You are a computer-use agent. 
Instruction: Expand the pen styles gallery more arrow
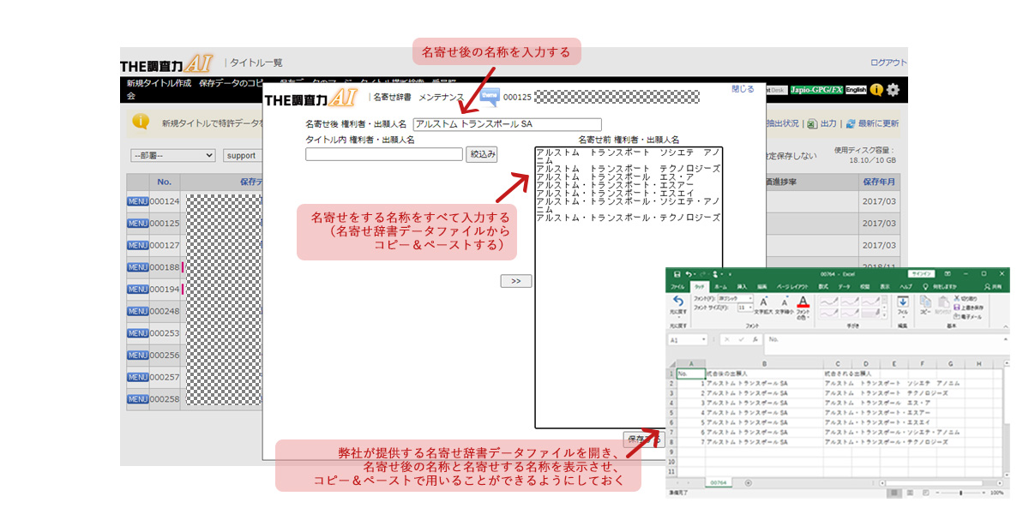click(x=884, y=315)
